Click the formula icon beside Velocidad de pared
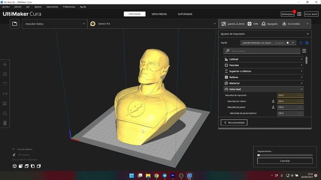321x180 pixels. pyautogui.click(x=273, y=107)
